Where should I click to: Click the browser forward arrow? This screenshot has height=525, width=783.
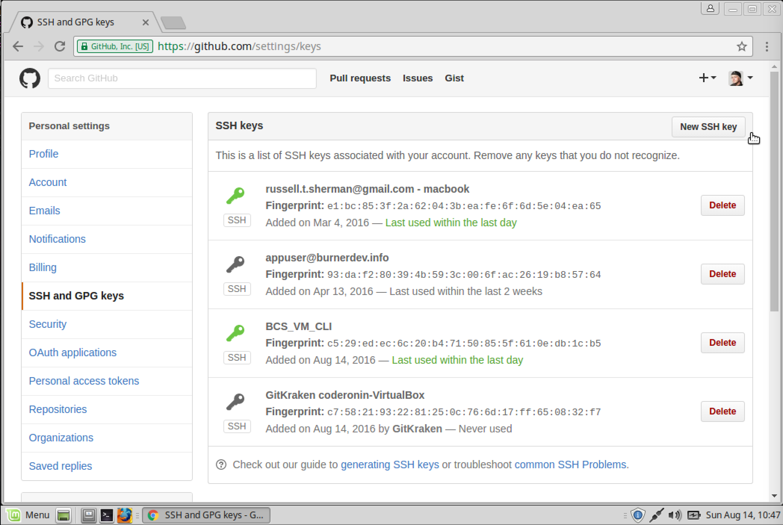point(39,46)
